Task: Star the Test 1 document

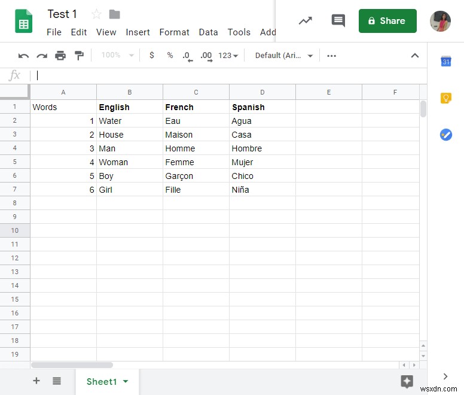Action: (x=96, y=14)
